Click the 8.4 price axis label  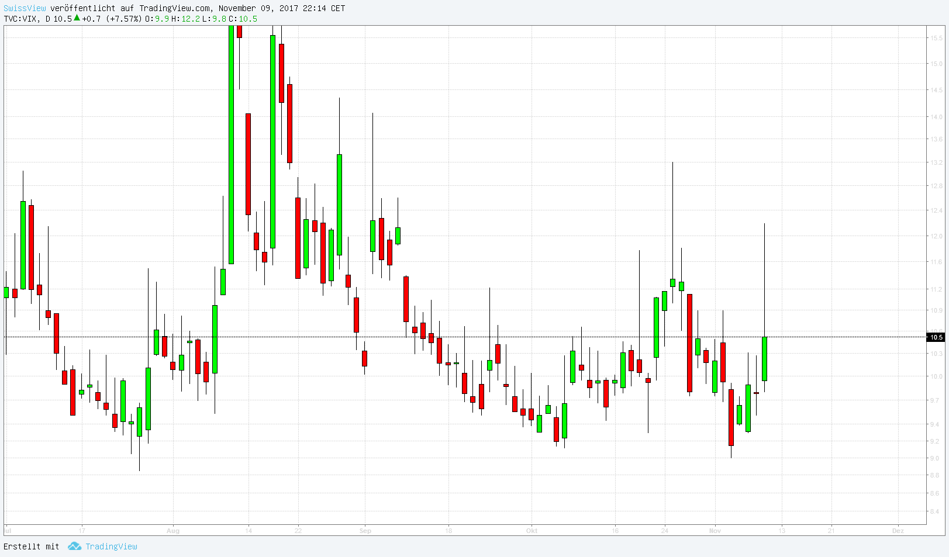936,511
